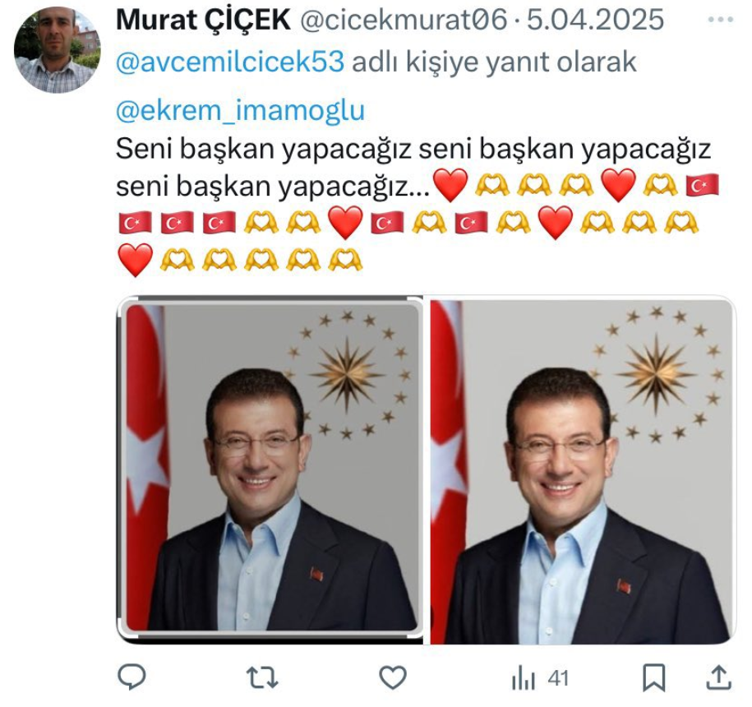This screenshot has width=752, height=707.
Task: Open the @cicekmurat06 handle link
Action: [404, 20]
